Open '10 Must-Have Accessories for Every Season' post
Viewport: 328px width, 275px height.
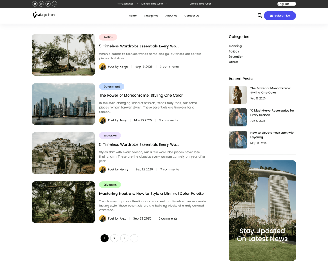coord(272,113)
